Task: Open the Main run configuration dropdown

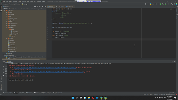Action: 153,4
